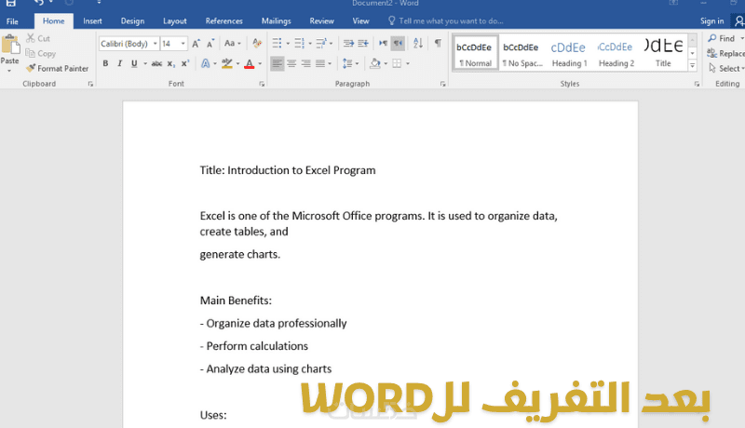Clear all formatting eraser icon
Viewport: 745px width, 428px height.
tap(257, 44)
